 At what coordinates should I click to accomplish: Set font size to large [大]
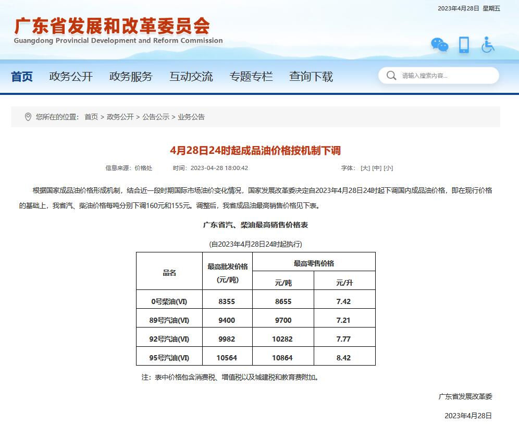click(365, 168)
